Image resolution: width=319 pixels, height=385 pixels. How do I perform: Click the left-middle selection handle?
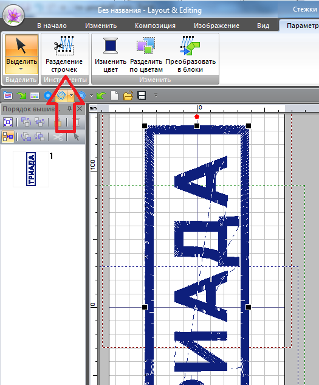tap(145, 307)
